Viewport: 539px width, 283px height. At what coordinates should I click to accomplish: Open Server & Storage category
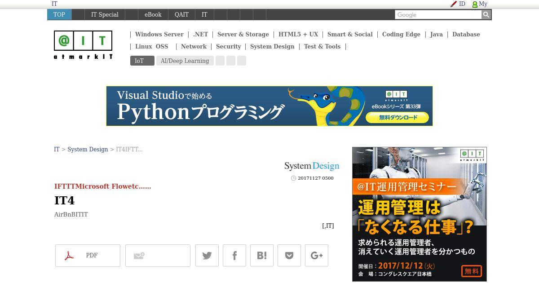click(x=243, y=34)
